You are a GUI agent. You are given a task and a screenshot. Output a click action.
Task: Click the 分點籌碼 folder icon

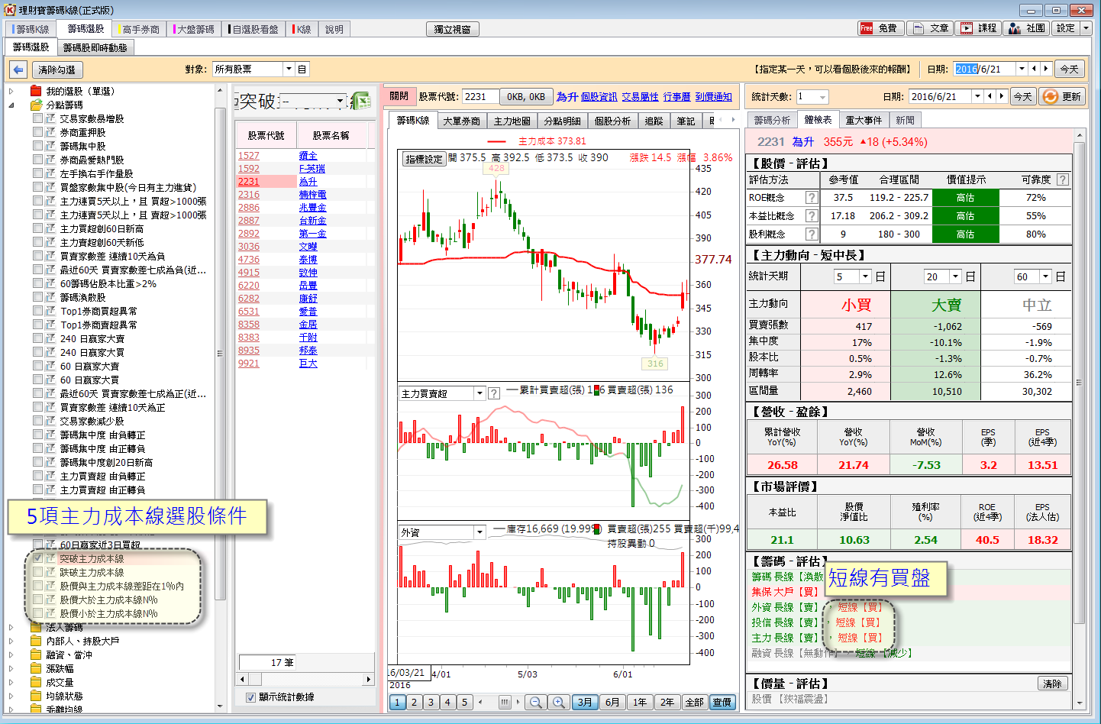pyautogui.click(x=36, y=105)
